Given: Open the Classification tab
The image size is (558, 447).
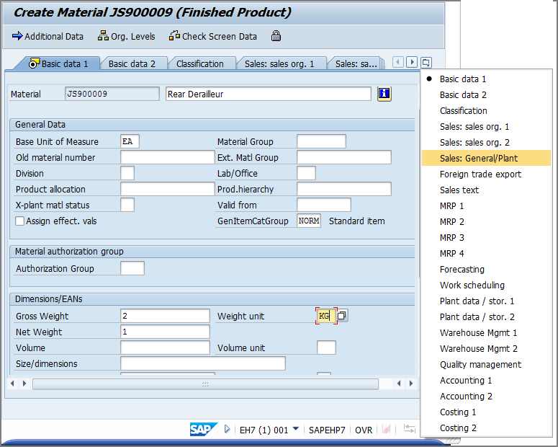Looking at the screenshot, I should (x=199, y=63).
